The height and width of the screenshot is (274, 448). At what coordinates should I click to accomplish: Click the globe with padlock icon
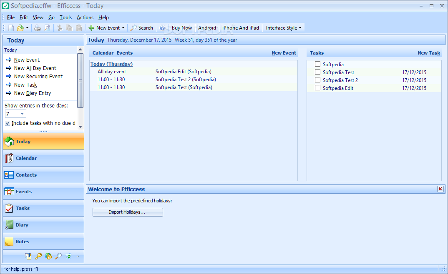click(x=48, y=256)
